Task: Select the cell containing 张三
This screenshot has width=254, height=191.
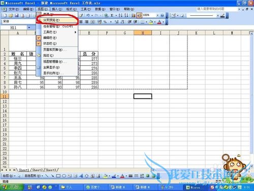Action: tap(18, 59)
